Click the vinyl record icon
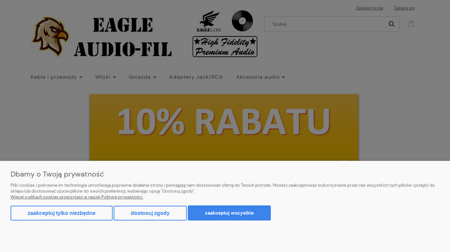Image resolution: width=450 pixels, height=252 pixels. point(242,21)
